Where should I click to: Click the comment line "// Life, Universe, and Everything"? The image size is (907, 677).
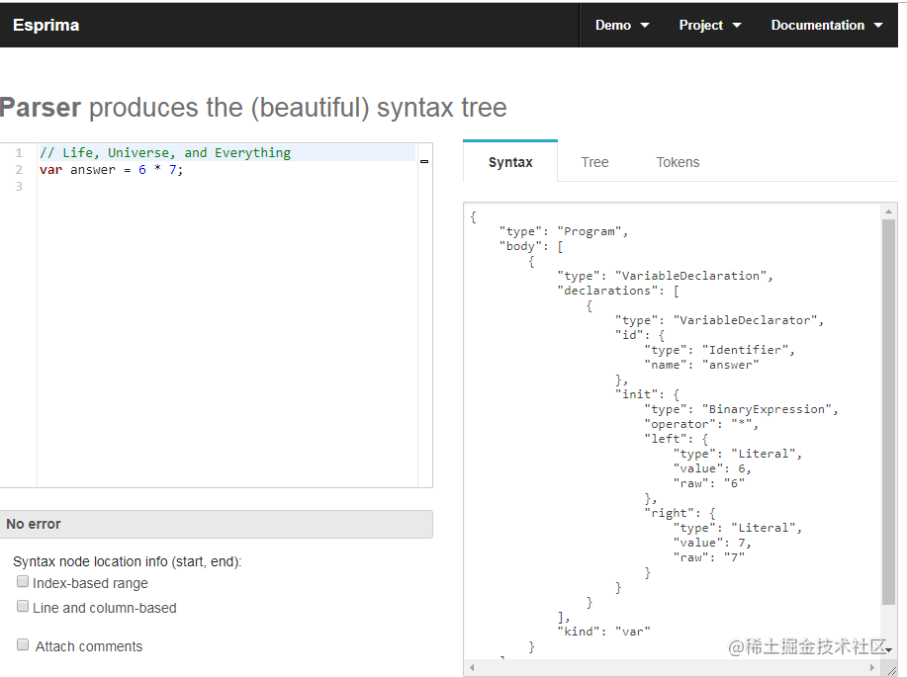(165, 152)
